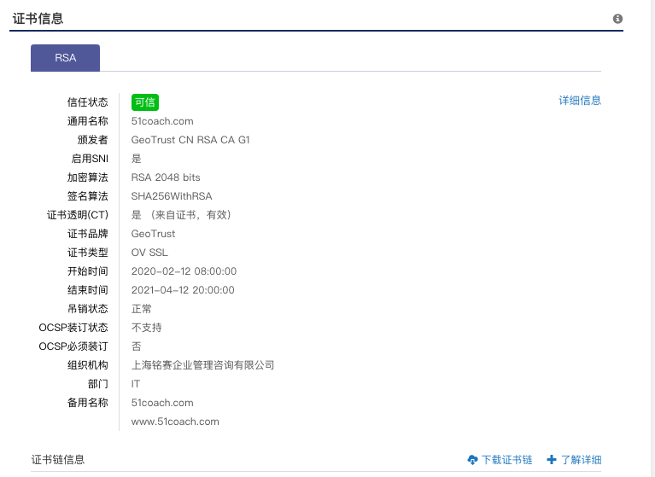Click signature algorithm SHA256WithRSA

172,196
